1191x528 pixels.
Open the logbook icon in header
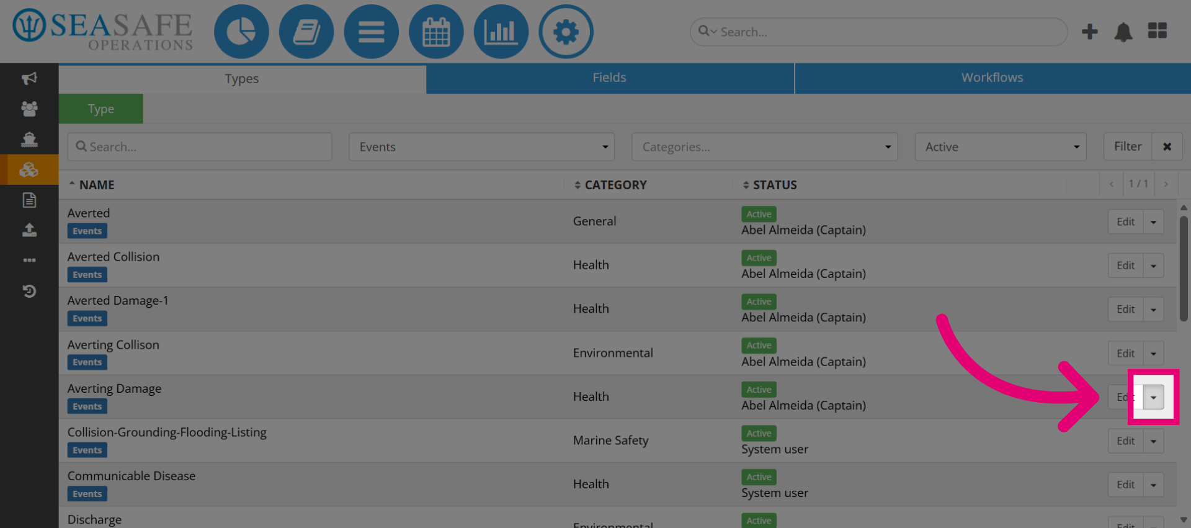[306, 32]
